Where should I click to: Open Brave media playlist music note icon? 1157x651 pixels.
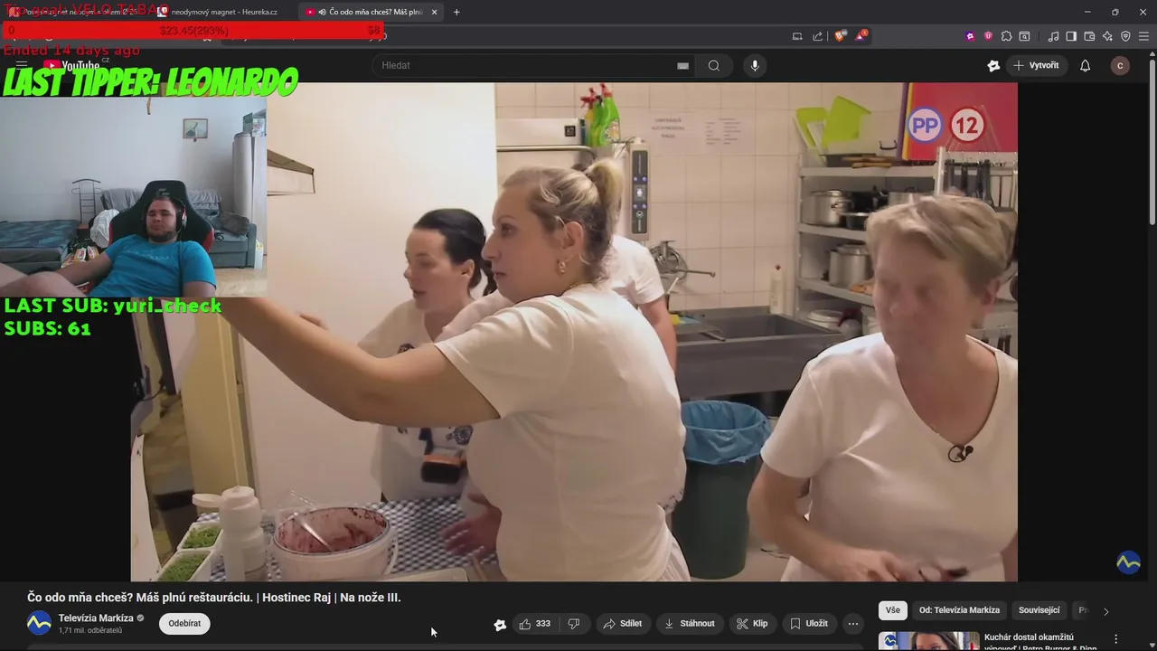click(x=1053, y=36)
